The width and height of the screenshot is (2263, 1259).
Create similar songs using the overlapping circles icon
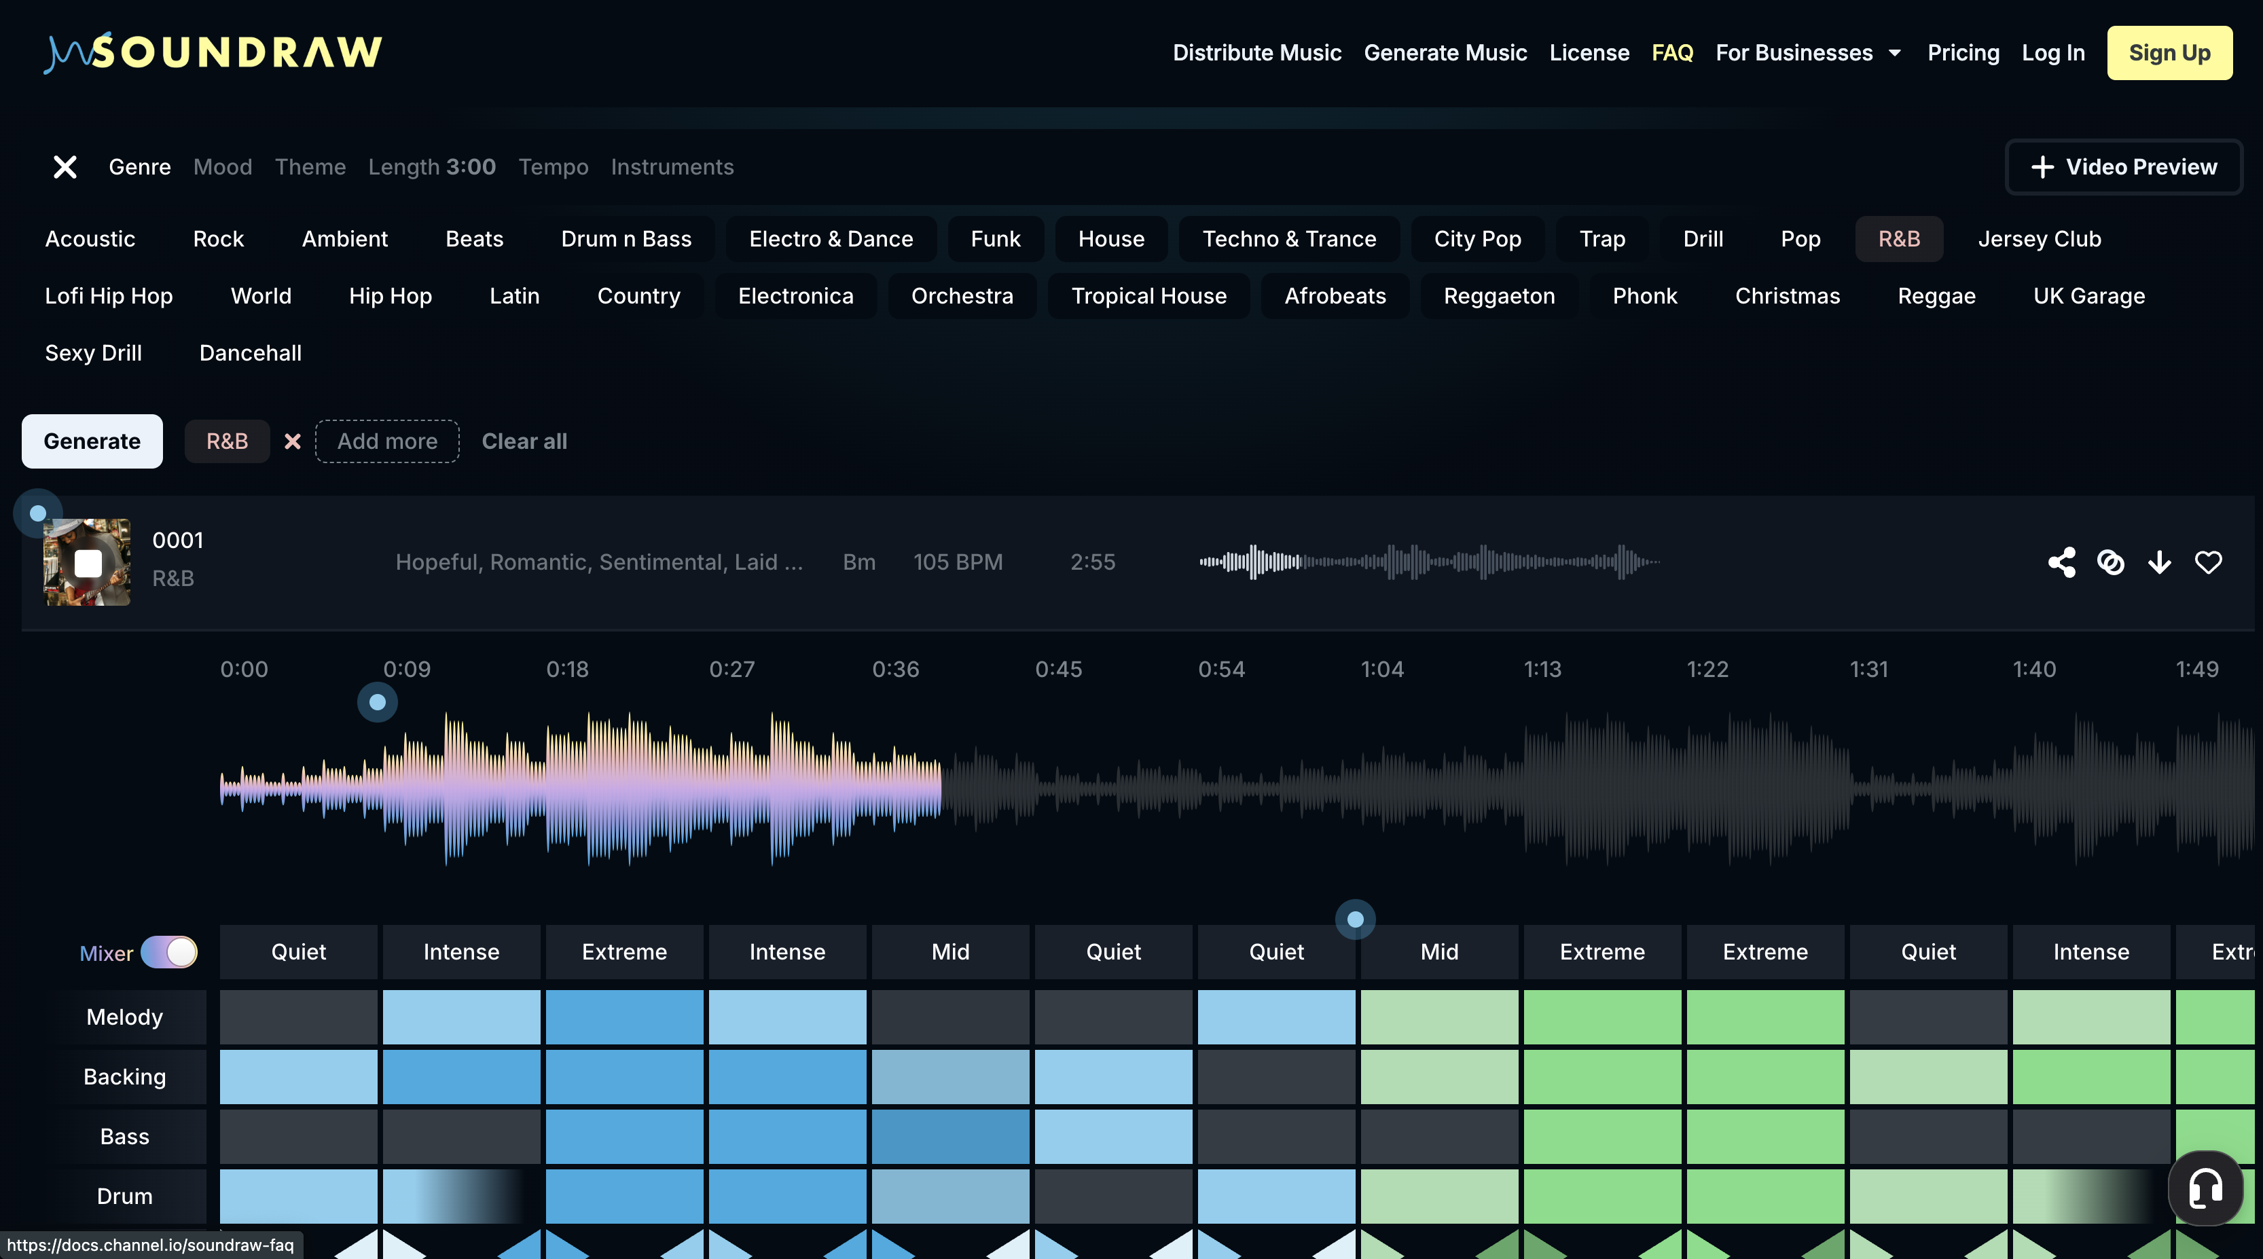click(2111, 562)
